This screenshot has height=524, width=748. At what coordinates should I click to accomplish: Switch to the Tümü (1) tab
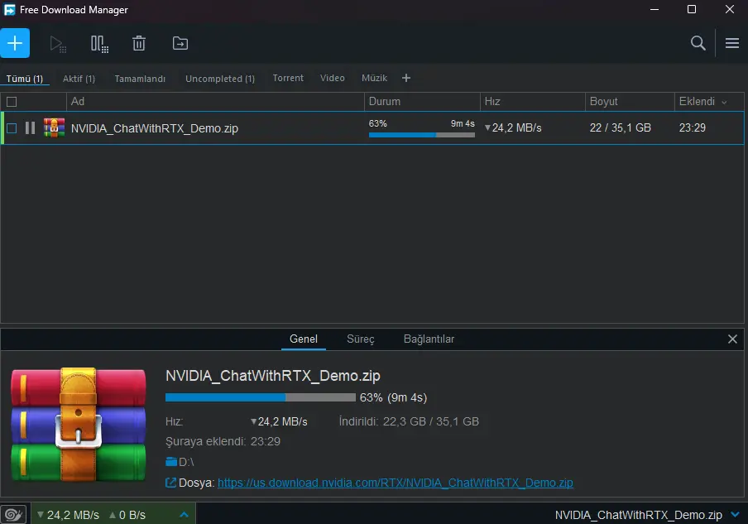pos(24,79)
